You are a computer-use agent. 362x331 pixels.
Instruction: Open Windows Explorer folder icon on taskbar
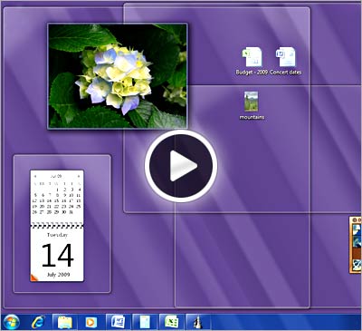coord(65,322)
